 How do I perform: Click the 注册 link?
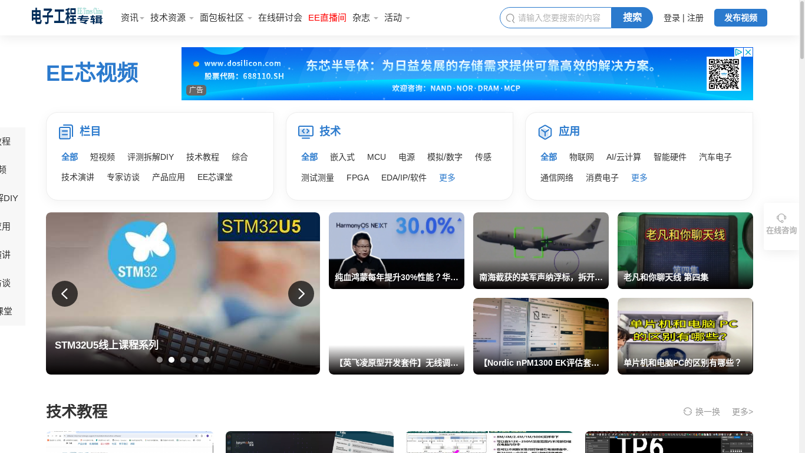tap(695, 18)
